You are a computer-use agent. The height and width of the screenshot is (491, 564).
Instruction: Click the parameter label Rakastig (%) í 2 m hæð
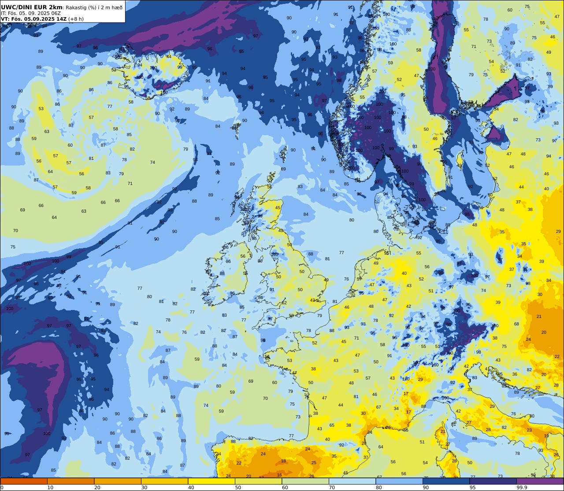click(x=94, y=7)
